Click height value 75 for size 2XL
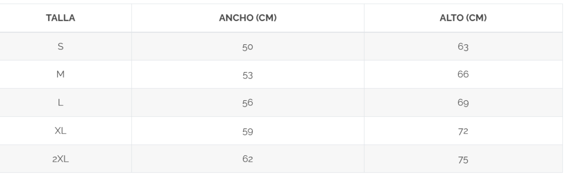 (463, 159)
